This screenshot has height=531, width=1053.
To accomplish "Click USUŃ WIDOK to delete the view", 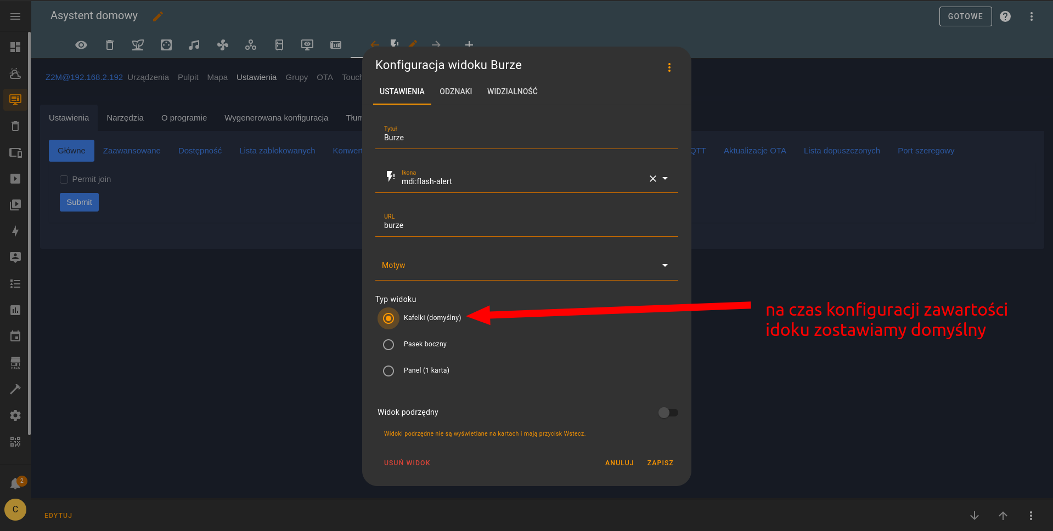I will pos(407,463).
